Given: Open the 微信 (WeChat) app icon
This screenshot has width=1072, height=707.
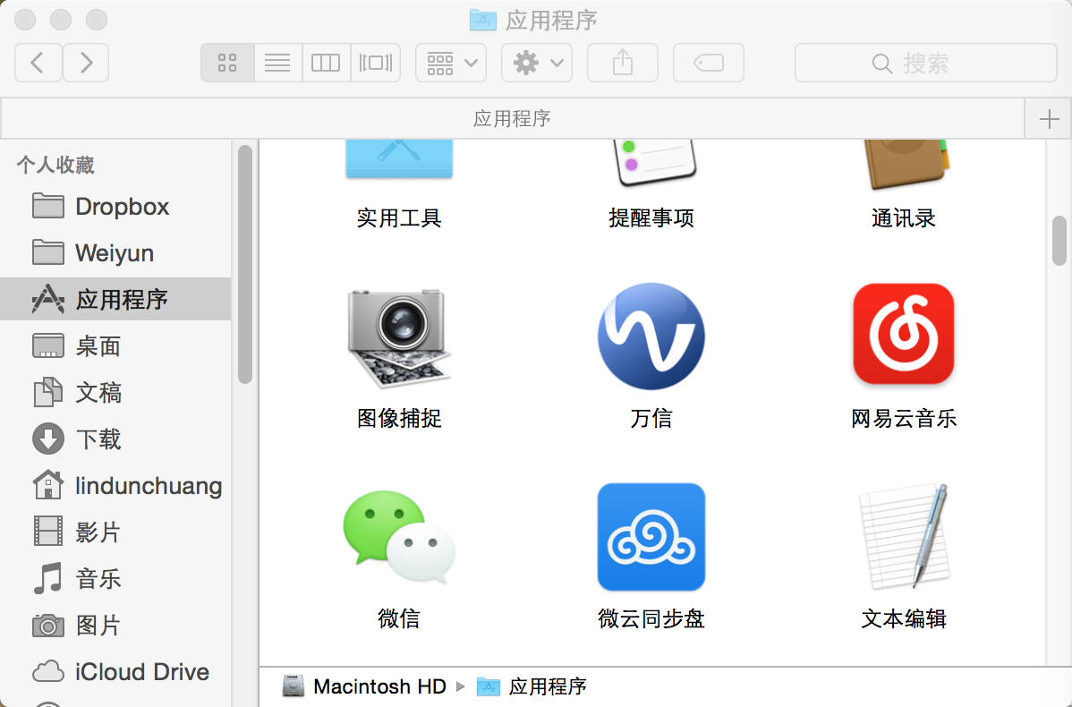Looking at the screenshot, I should [x=399, y=537].
